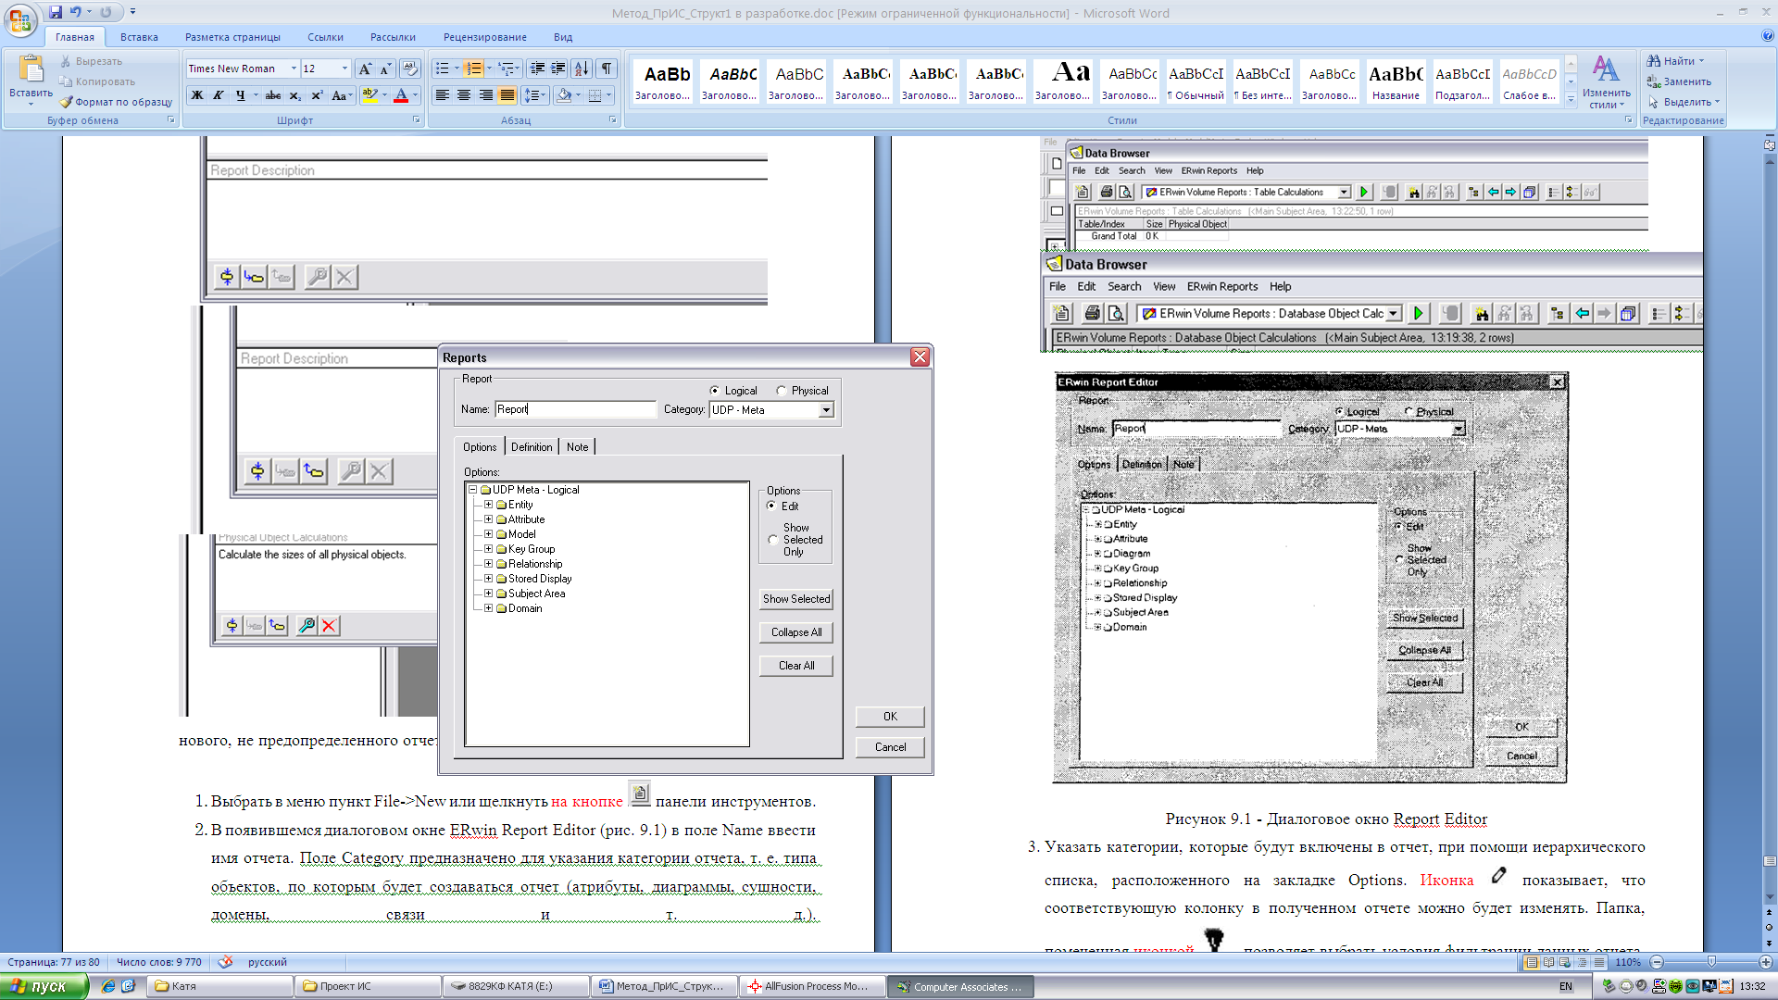Screen dimensions: 1778x1000
Task: Open ERwin Reports menu in lower Data Browser
Action: click(x=1222, y=287)
